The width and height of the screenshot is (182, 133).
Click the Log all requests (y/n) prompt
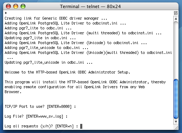[41, 126]
